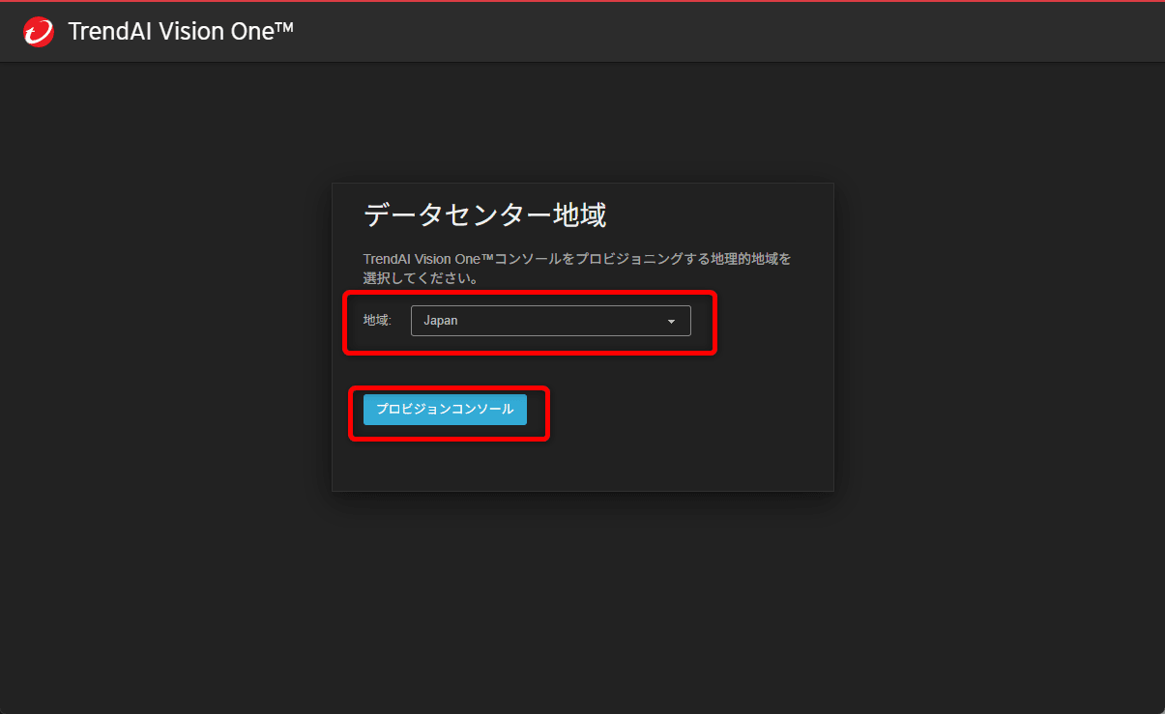Screen dimensions: 1165x714
Task: Click the プロビジョンコンソール button
Action: click(445, 410)
